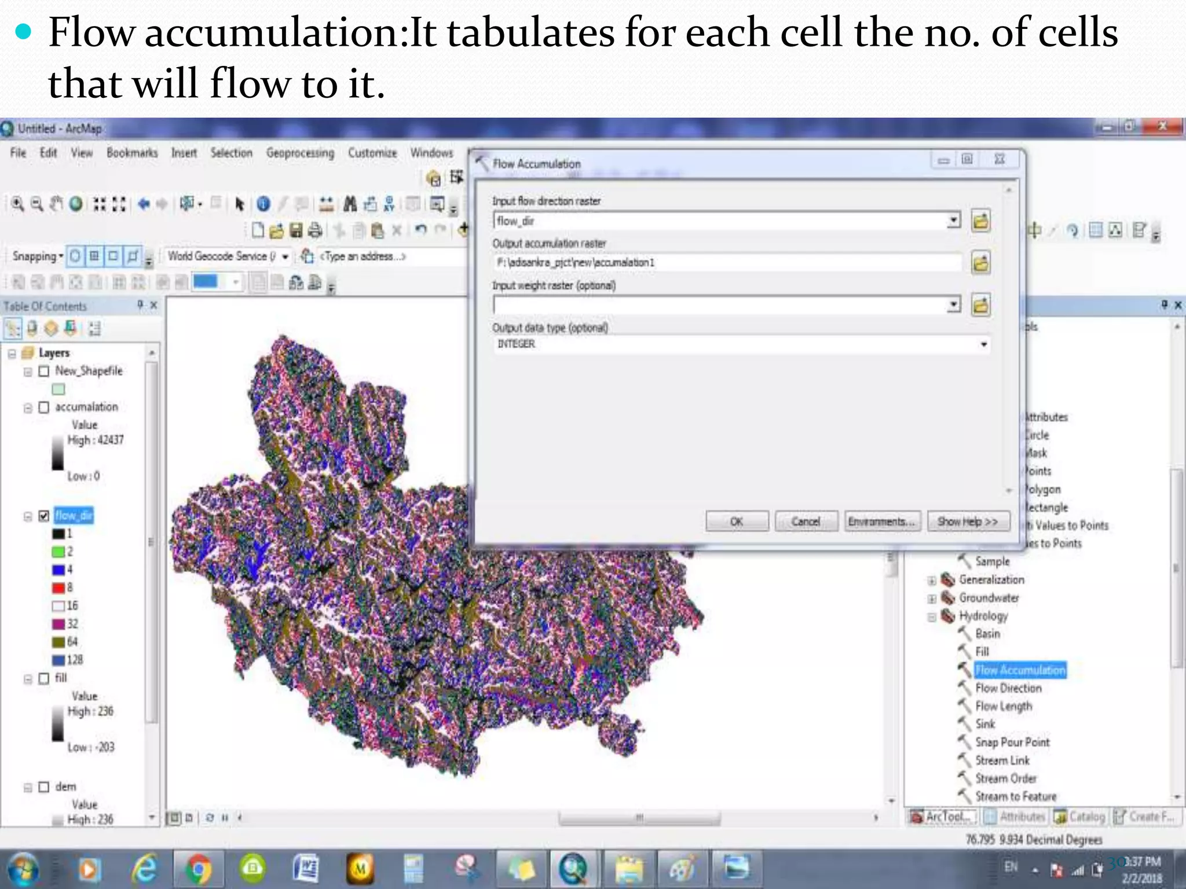Open the File menu
The image size is (1186, 889).
point(18,153)
